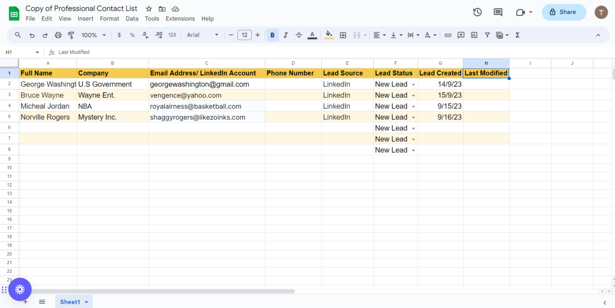Click the insert chart icon
The height and width of the screenshot is (308, 615).
pos(474,35)
